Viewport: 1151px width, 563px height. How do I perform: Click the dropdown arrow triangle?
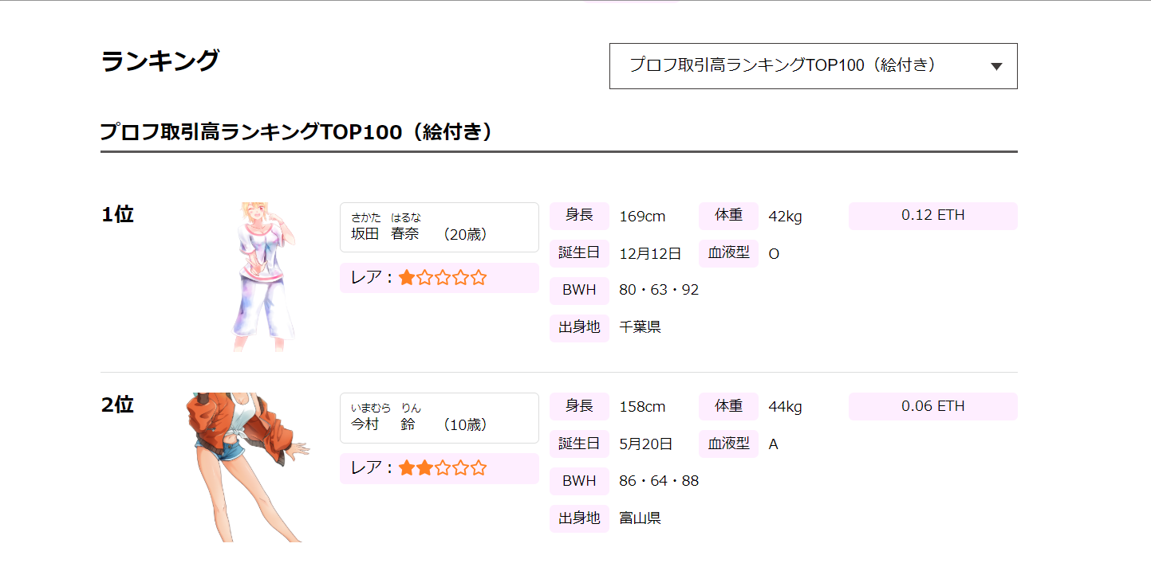pos(996,66)
